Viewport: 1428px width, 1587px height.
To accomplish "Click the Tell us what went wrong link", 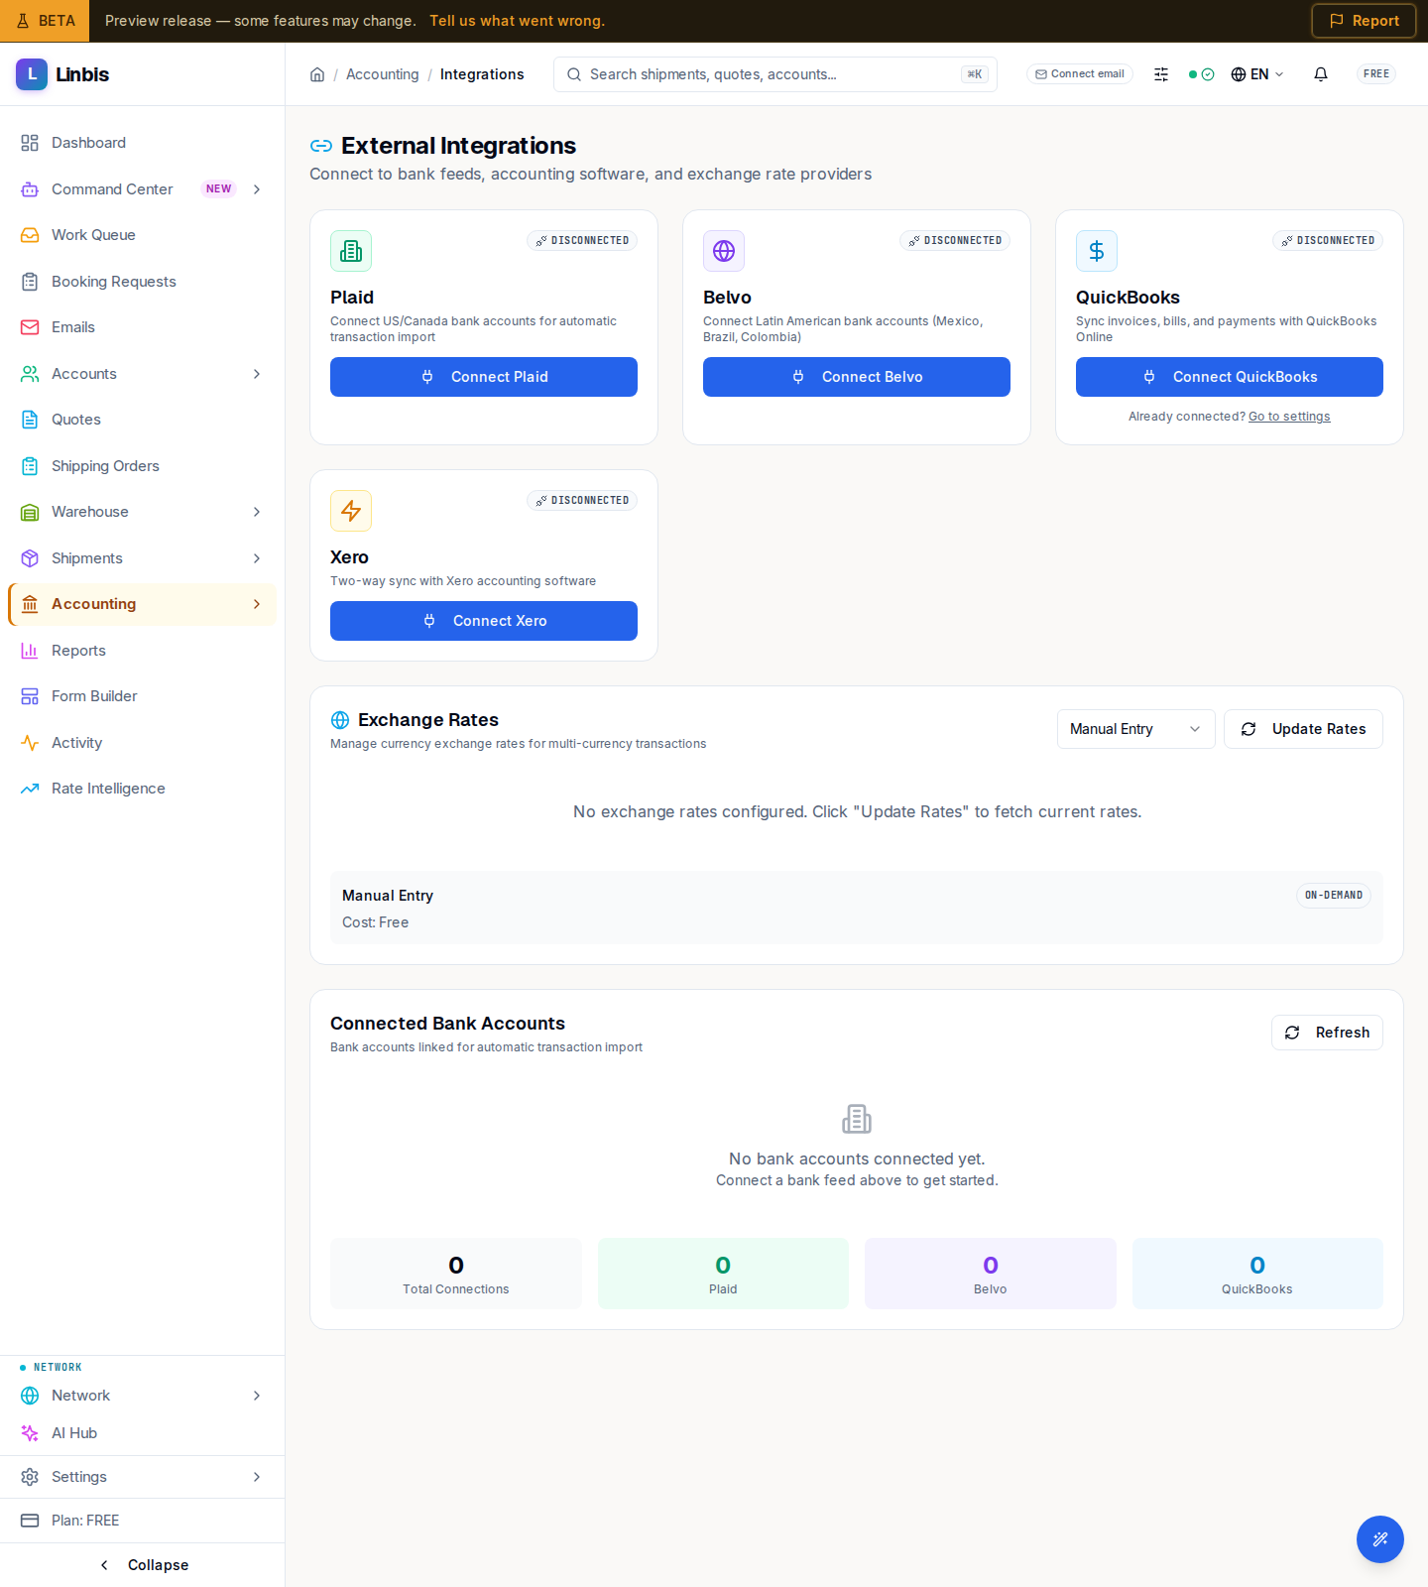I will (x=517, y=21).
